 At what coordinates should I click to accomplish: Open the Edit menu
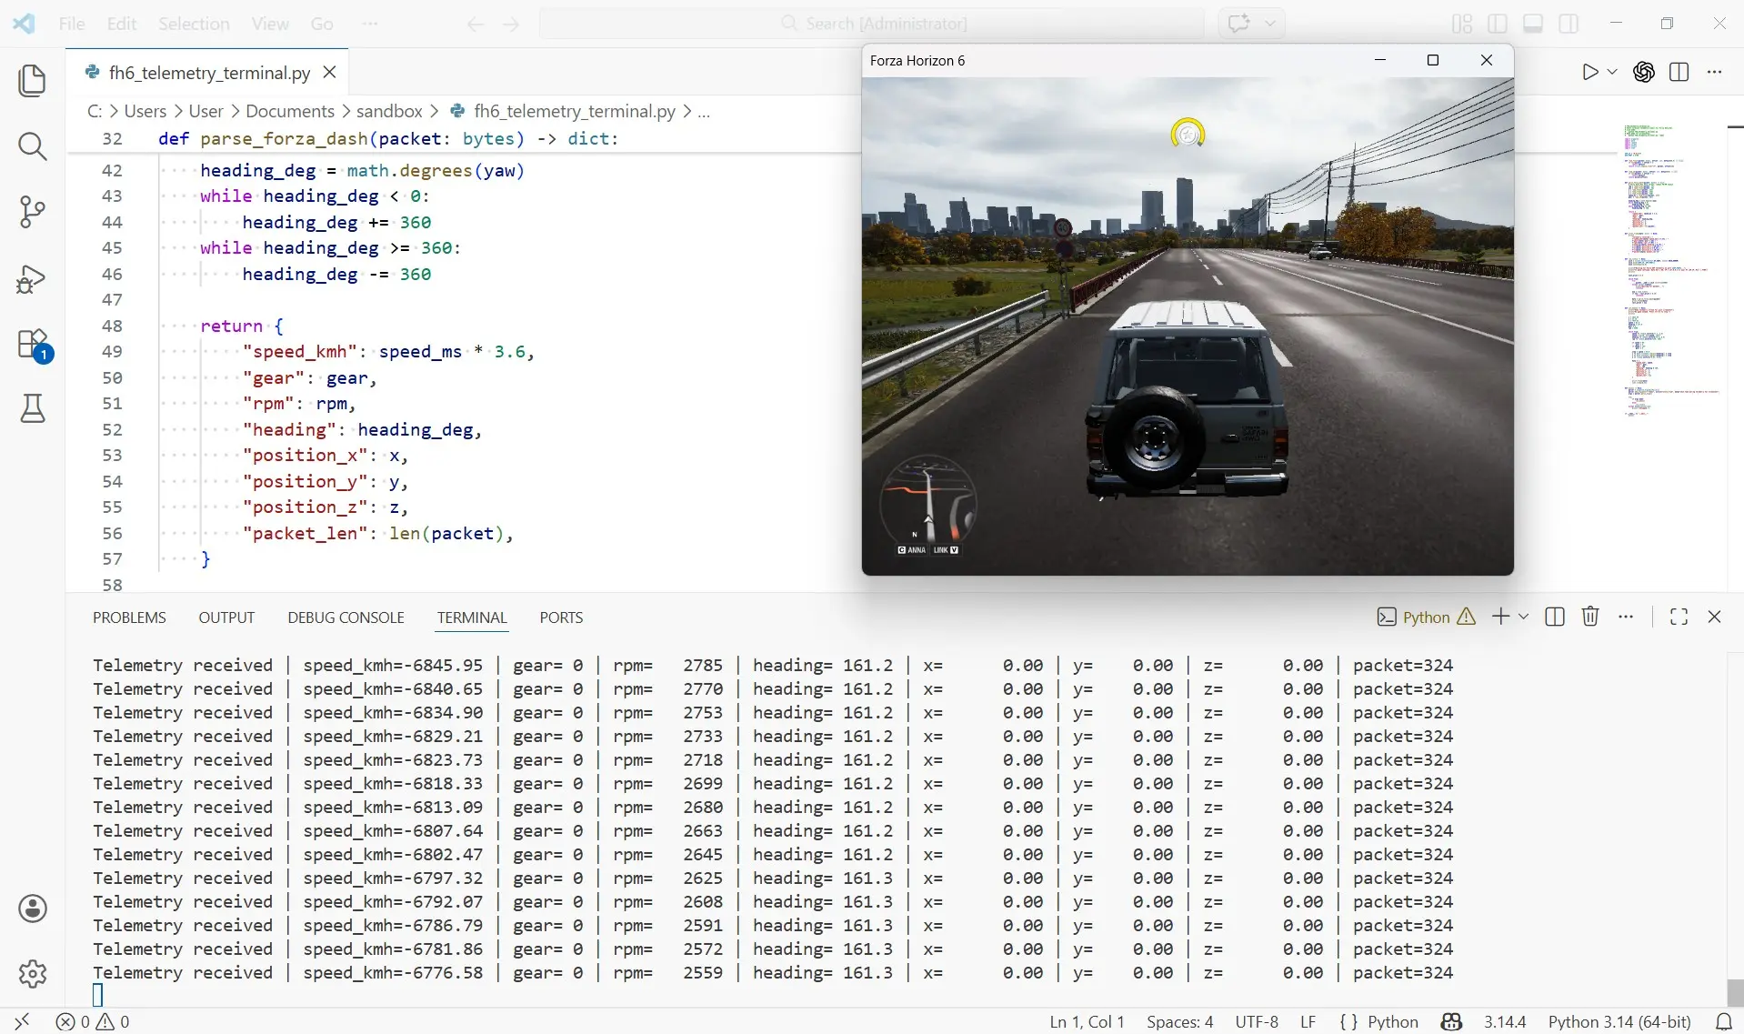(122, 24)
